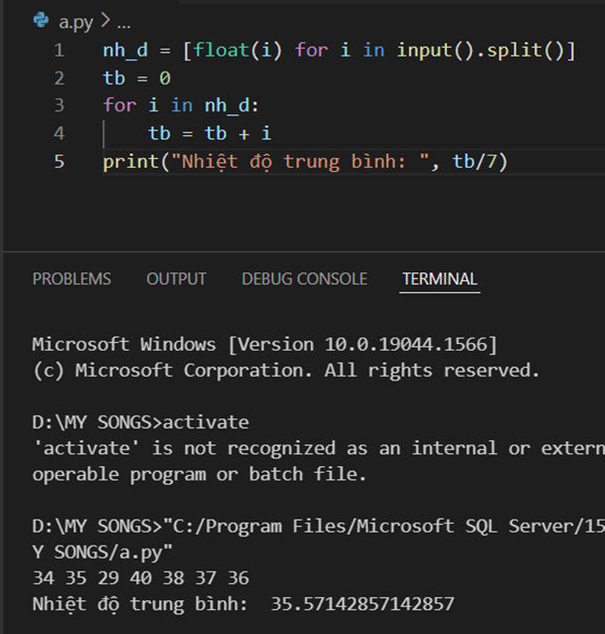Click the breadcrumb chevron separator after a.py
The width and height of the screenshot is (605, 634).
[x=104, y=21]
